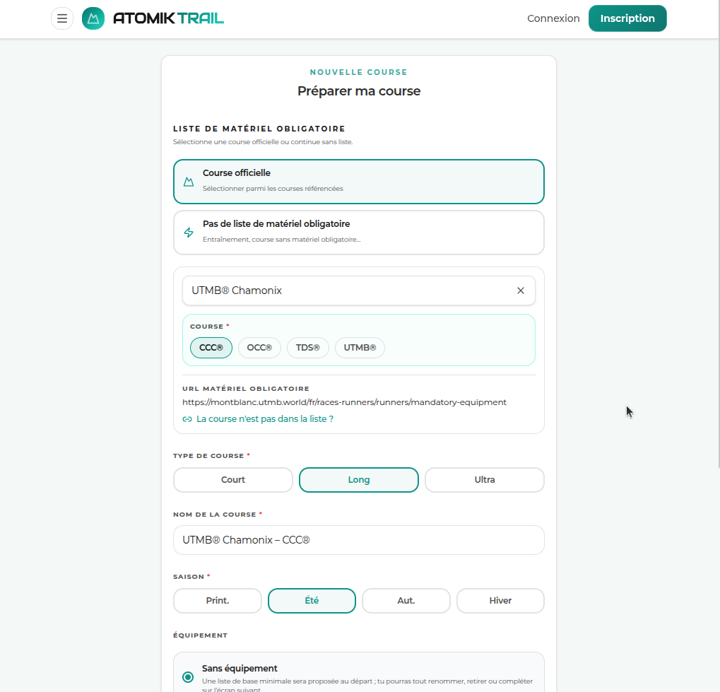Choose the Course officielle option

(358, 181)
